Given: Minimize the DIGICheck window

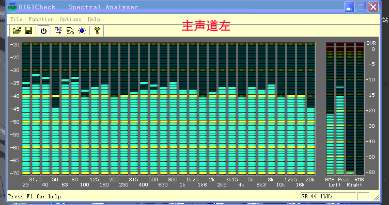Looking at the screenshot, I should 349,7.
